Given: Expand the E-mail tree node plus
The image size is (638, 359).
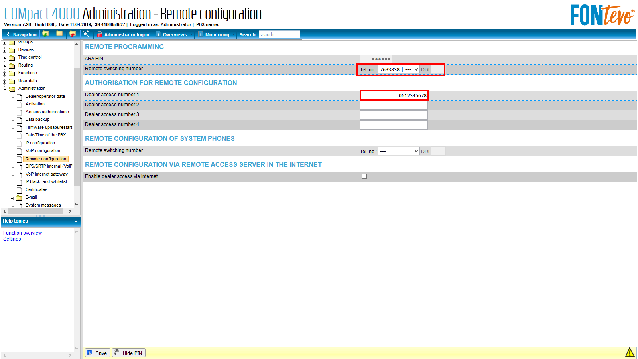Looking at the screenshot, I should (x=12, y=198).
